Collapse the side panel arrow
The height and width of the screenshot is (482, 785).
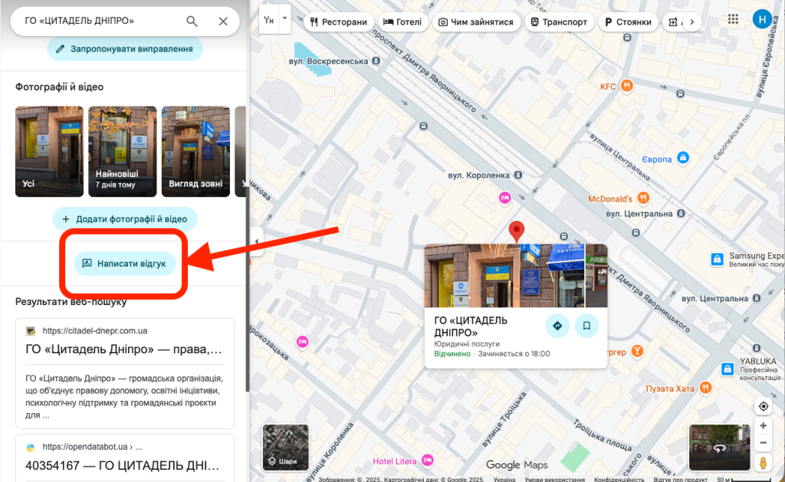point(257,241)
